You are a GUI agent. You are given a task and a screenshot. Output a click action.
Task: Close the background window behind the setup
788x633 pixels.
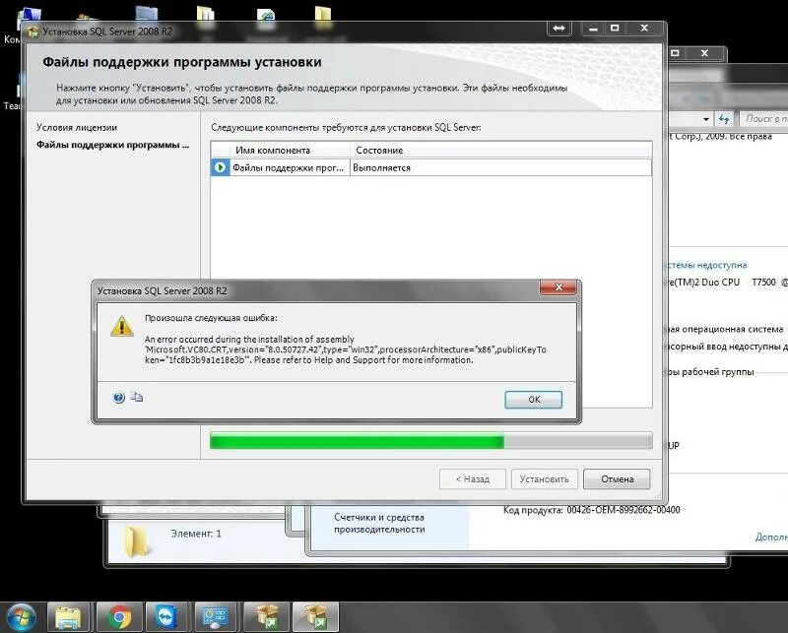click(704, 53)
